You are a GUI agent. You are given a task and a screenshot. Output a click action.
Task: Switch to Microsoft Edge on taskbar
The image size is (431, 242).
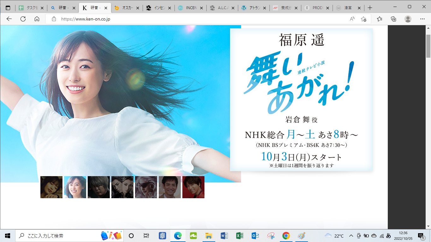click(178, 236)
